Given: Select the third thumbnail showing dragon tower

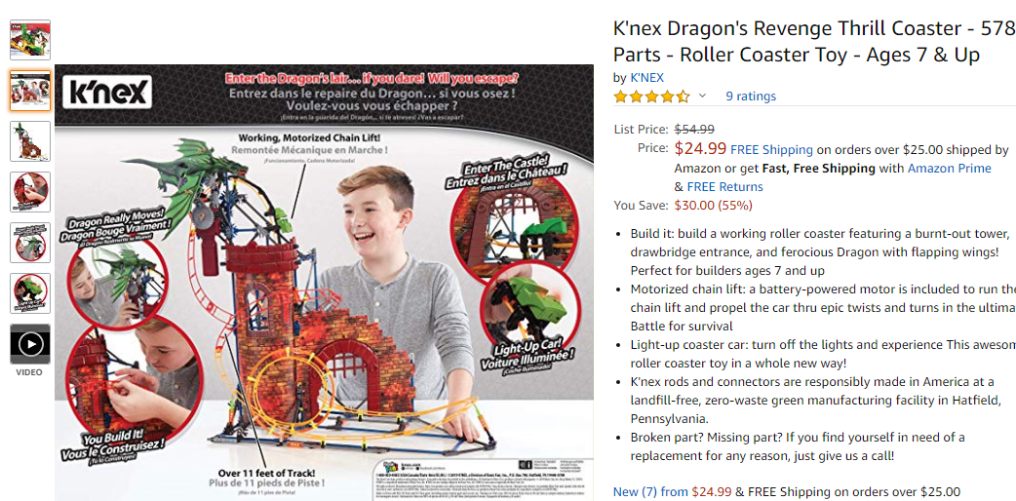Looking at the screenshot, I should [30, 141].
